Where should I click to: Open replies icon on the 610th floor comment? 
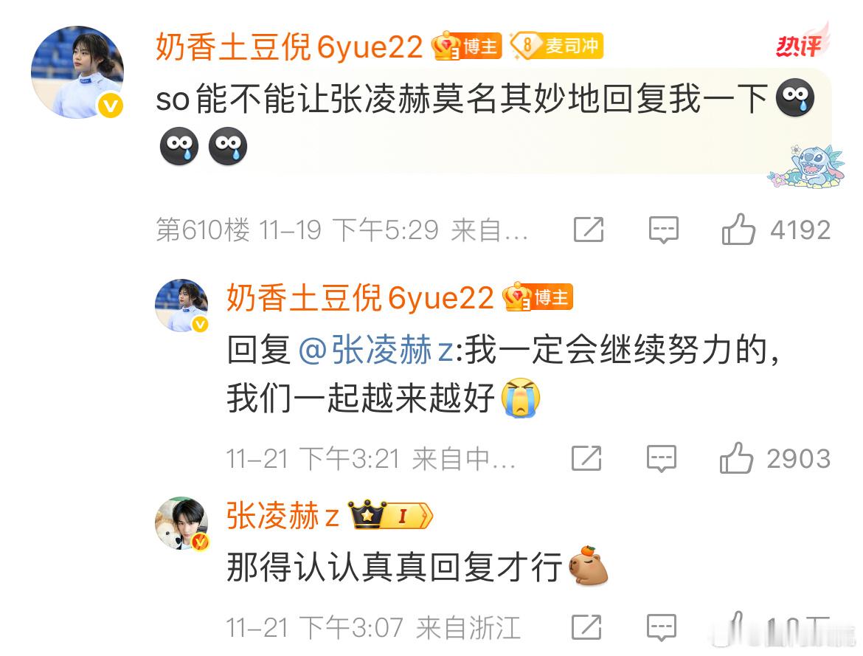point(663,229)
